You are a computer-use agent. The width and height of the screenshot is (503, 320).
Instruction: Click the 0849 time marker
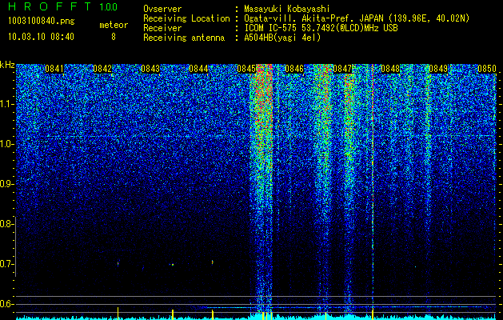pos(438,69)
